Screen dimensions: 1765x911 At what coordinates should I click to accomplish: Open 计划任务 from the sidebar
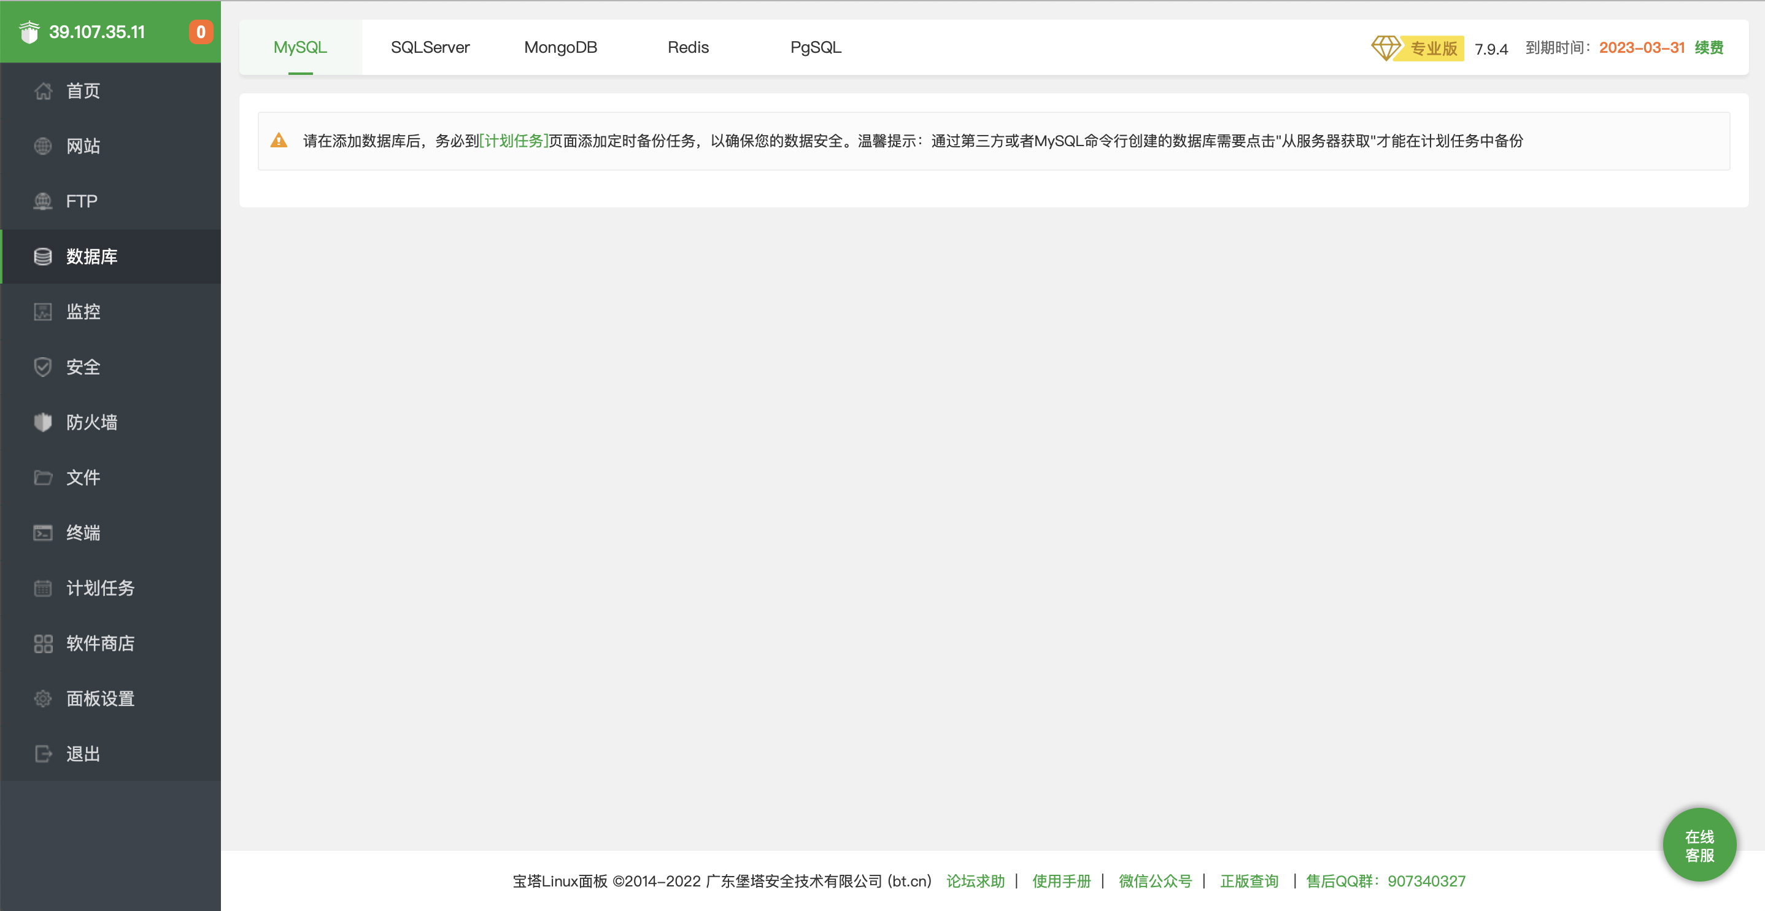point(100,588)
